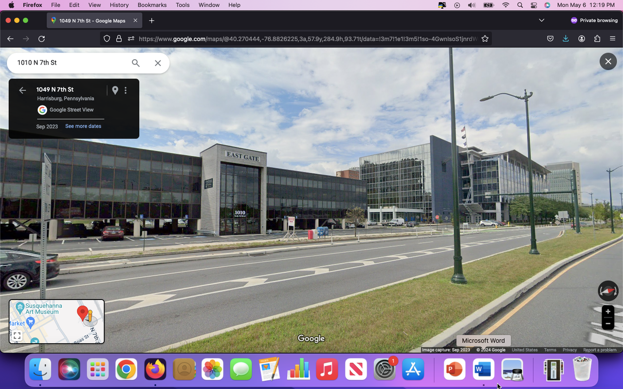Click the Wi-Fi icon in menu bar
The height and width of the screenshot is (389, 623).
pos(506,5)
